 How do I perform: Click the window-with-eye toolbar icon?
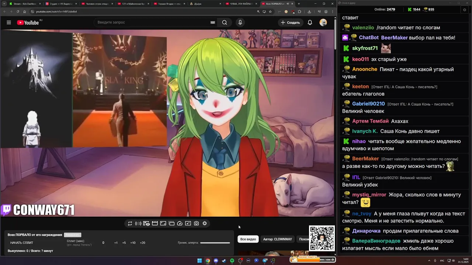146,223
